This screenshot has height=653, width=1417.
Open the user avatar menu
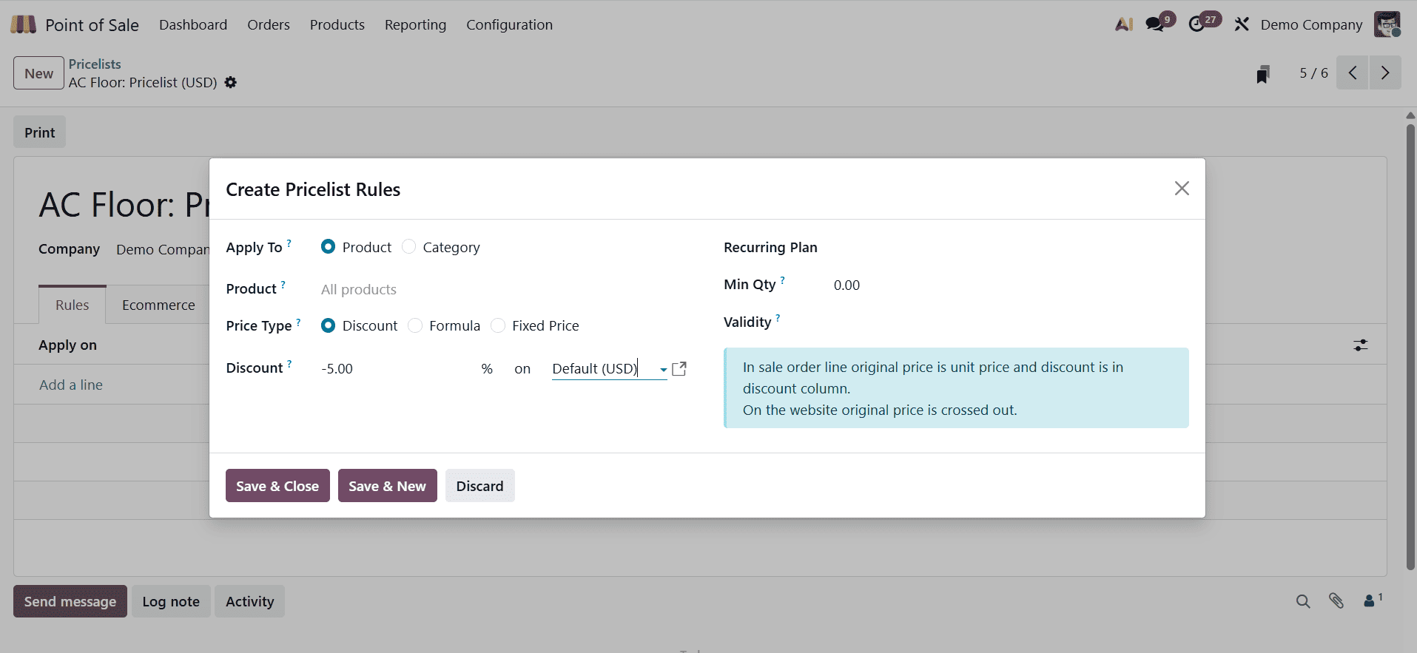(1387, 24)
